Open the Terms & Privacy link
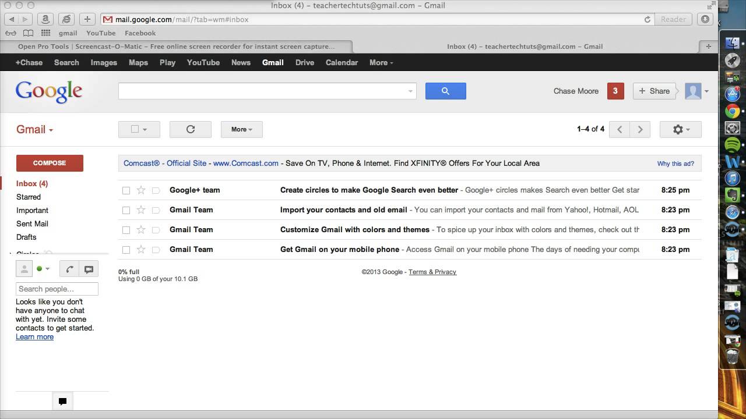 (x=432, y=272)
